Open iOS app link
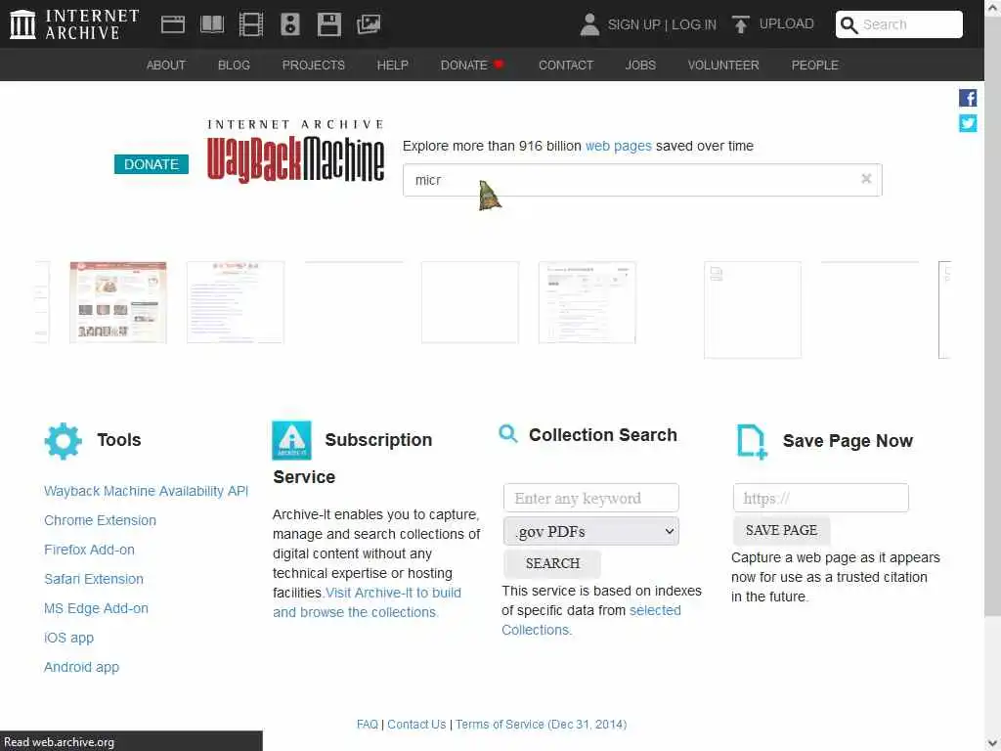 [x=69, y=638]
